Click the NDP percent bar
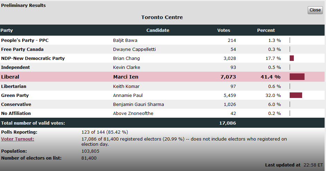Viewport: 326px width, 171px height. (x=292, y=58)
